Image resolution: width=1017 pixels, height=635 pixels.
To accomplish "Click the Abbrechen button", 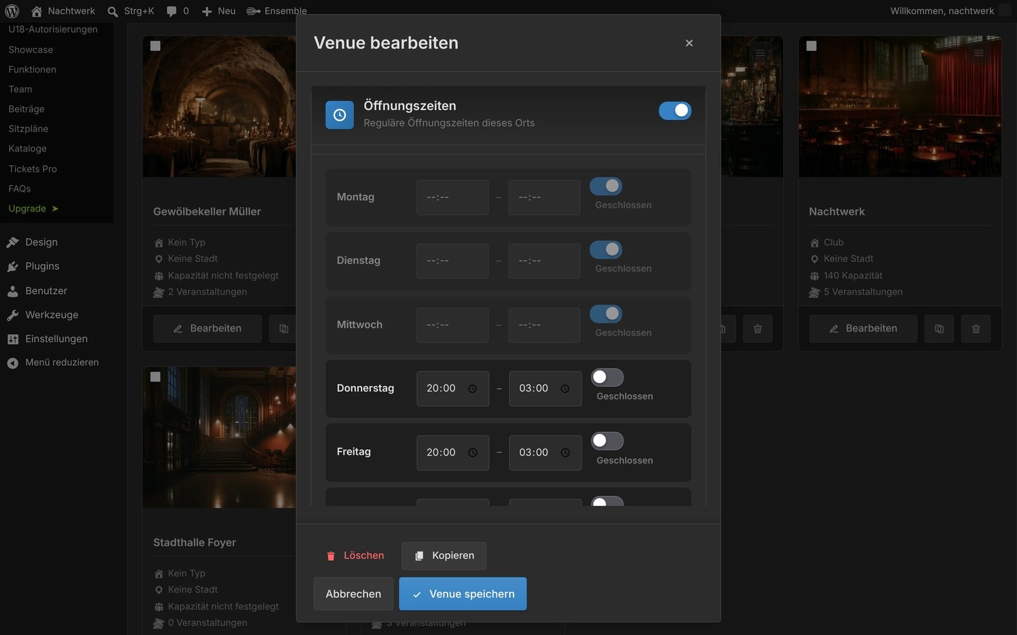I will (353, 594).
